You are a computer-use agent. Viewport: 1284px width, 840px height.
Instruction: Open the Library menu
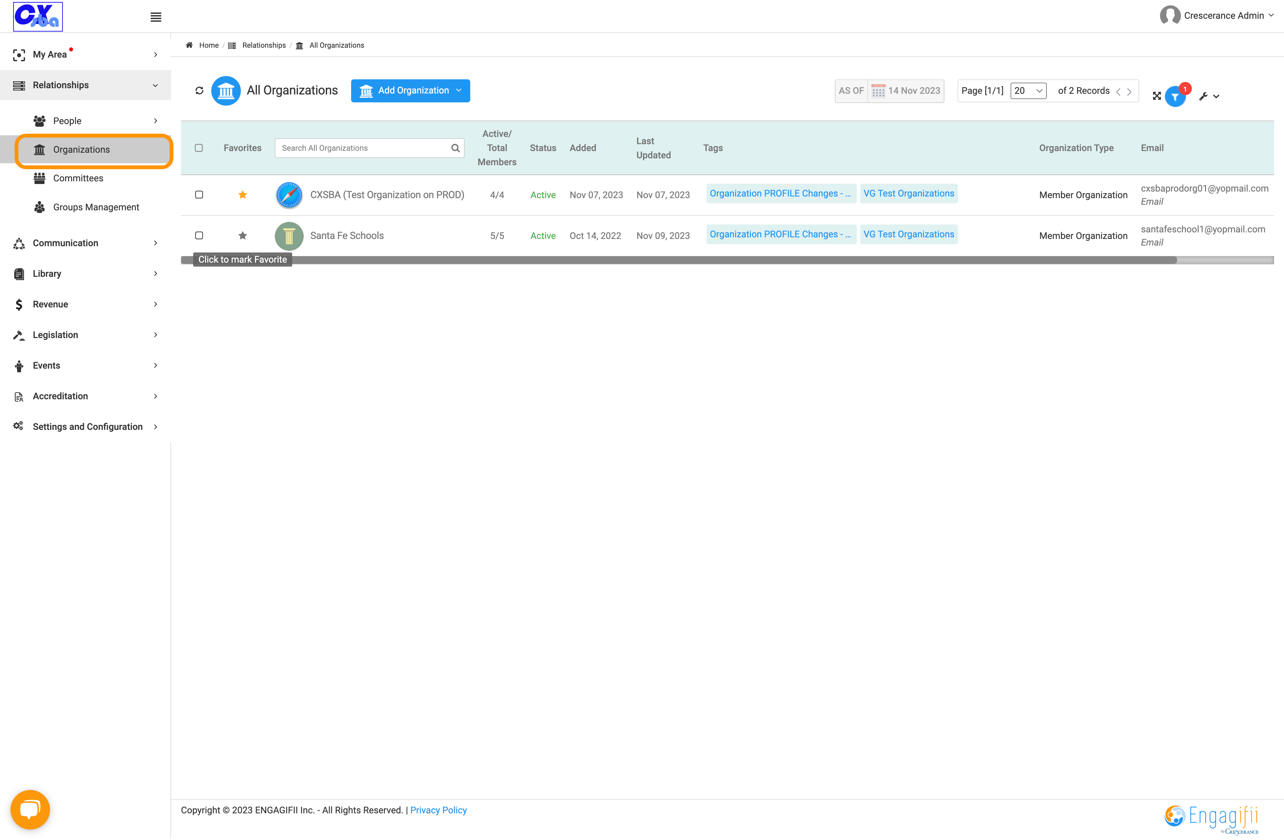point(86,274)
